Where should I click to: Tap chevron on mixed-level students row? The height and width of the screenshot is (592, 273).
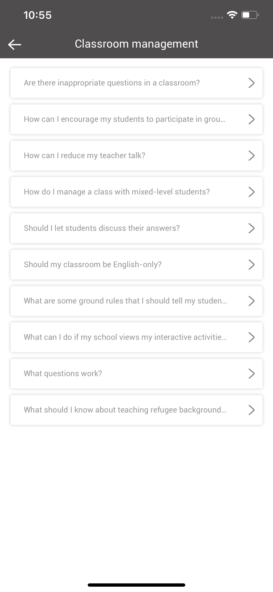point(251,192)
